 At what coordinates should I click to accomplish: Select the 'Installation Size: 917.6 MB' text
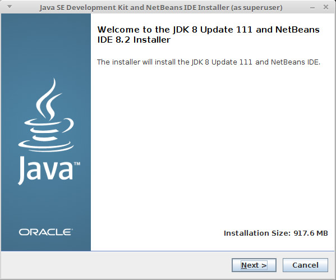point(276,233)
